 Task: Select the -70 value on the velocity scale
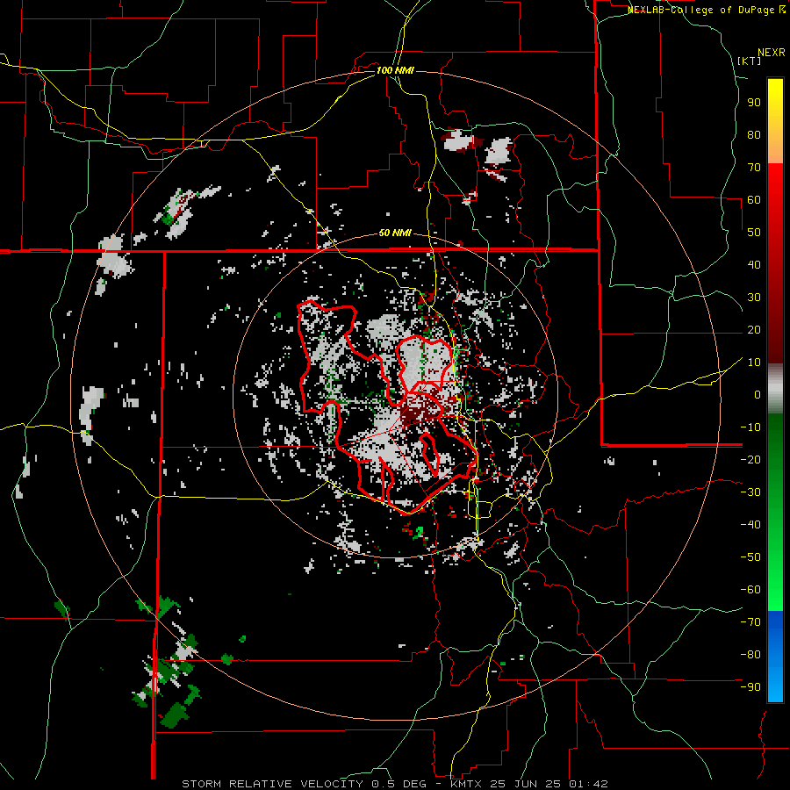[750, 622]
